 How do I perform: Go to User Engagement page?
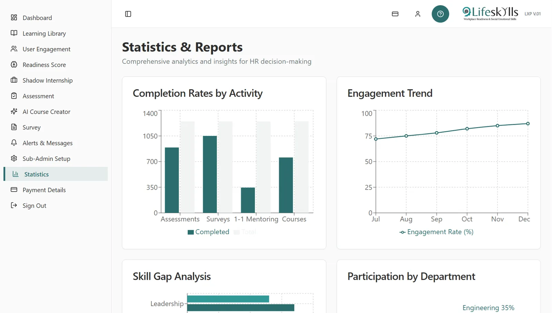[x=56, y=49]
